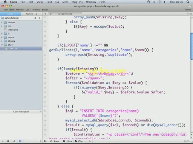Open the Books mode in toolbar
This screenshot has width=193, height=144.
click(45, 10)
